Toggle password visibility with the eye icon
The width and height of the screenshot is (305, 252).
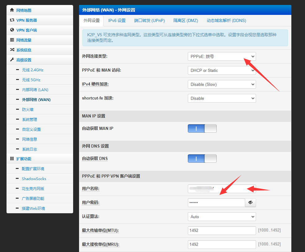coord(250,203)
